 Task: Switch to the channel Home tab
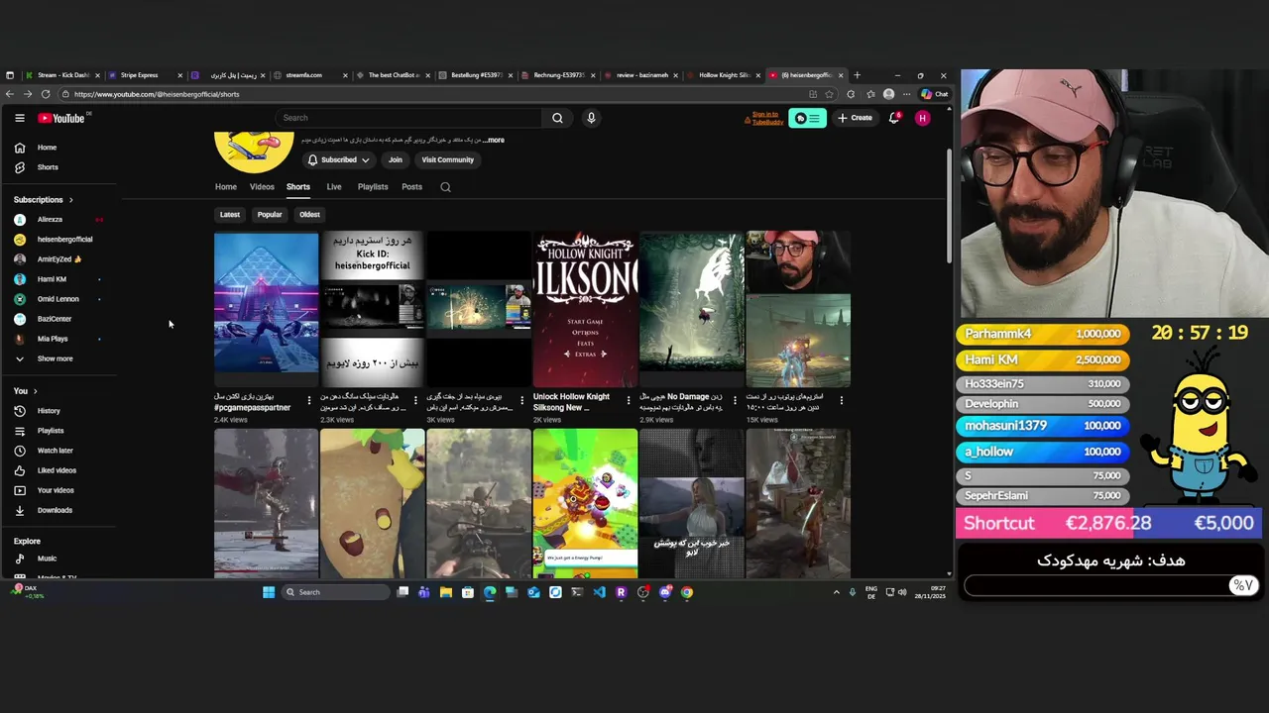pyautogui.click(x=226, y=187)
